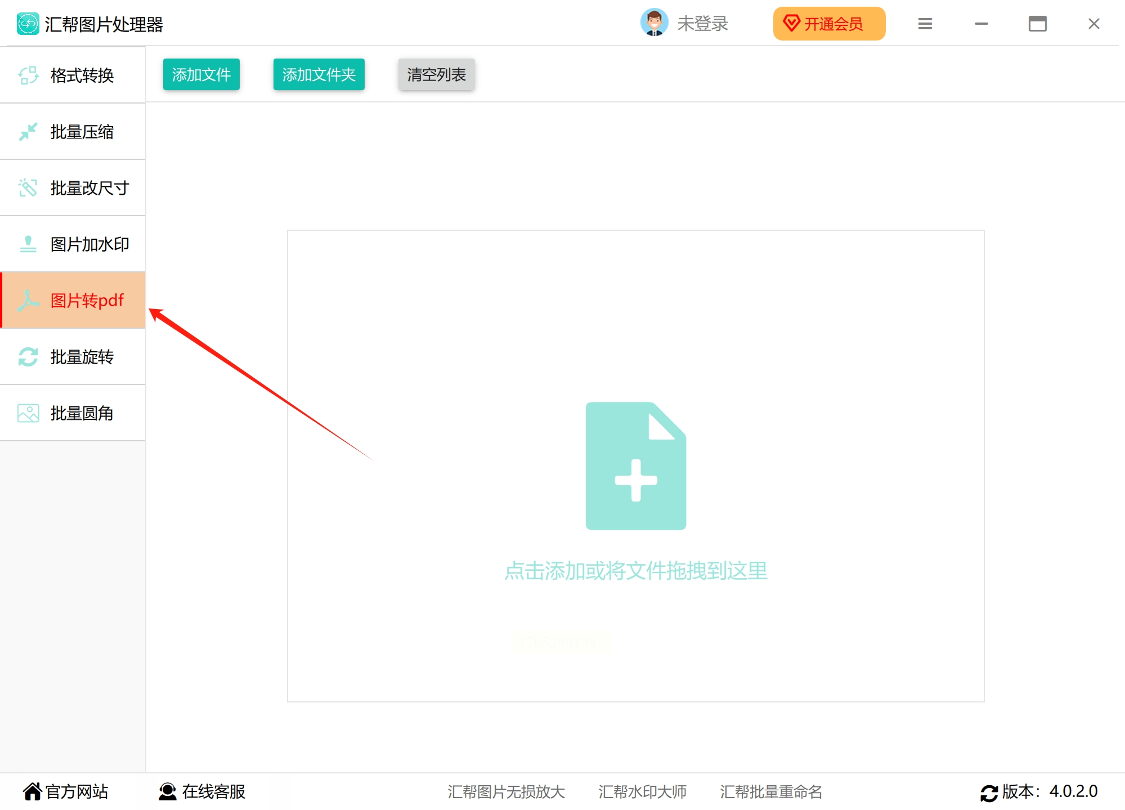Switch to 批量圆角 tab
The image size is (1125, 810).
(x=73, y=413)
